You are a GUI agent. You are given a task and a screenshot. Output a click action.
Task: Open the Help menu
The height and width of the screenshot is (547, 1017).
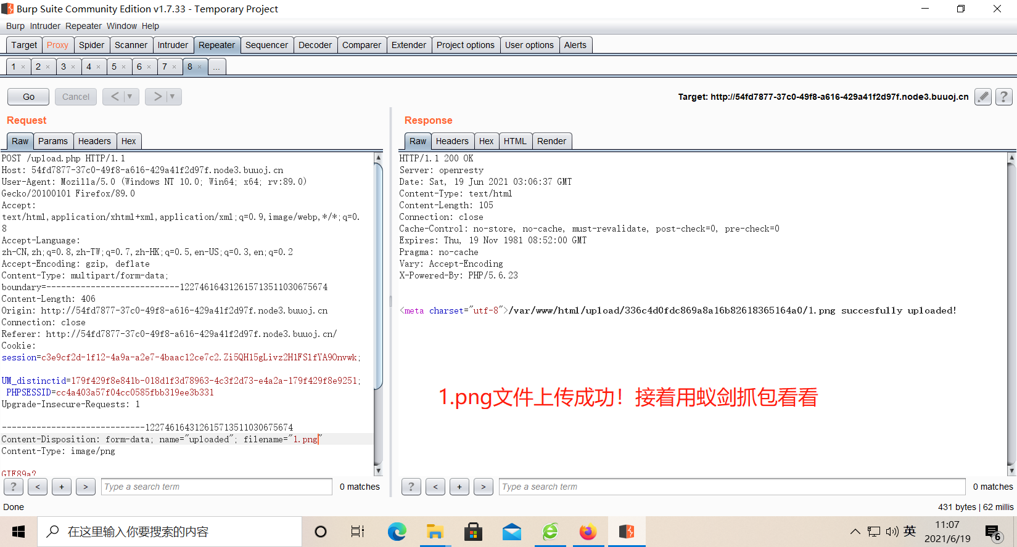click(x=150, y=26)
